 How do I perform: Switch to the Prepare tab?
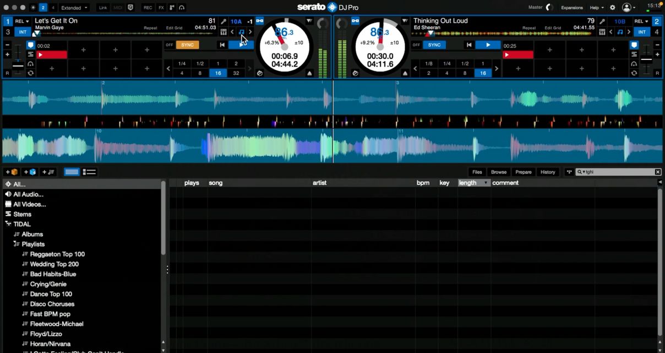point(523,172)
